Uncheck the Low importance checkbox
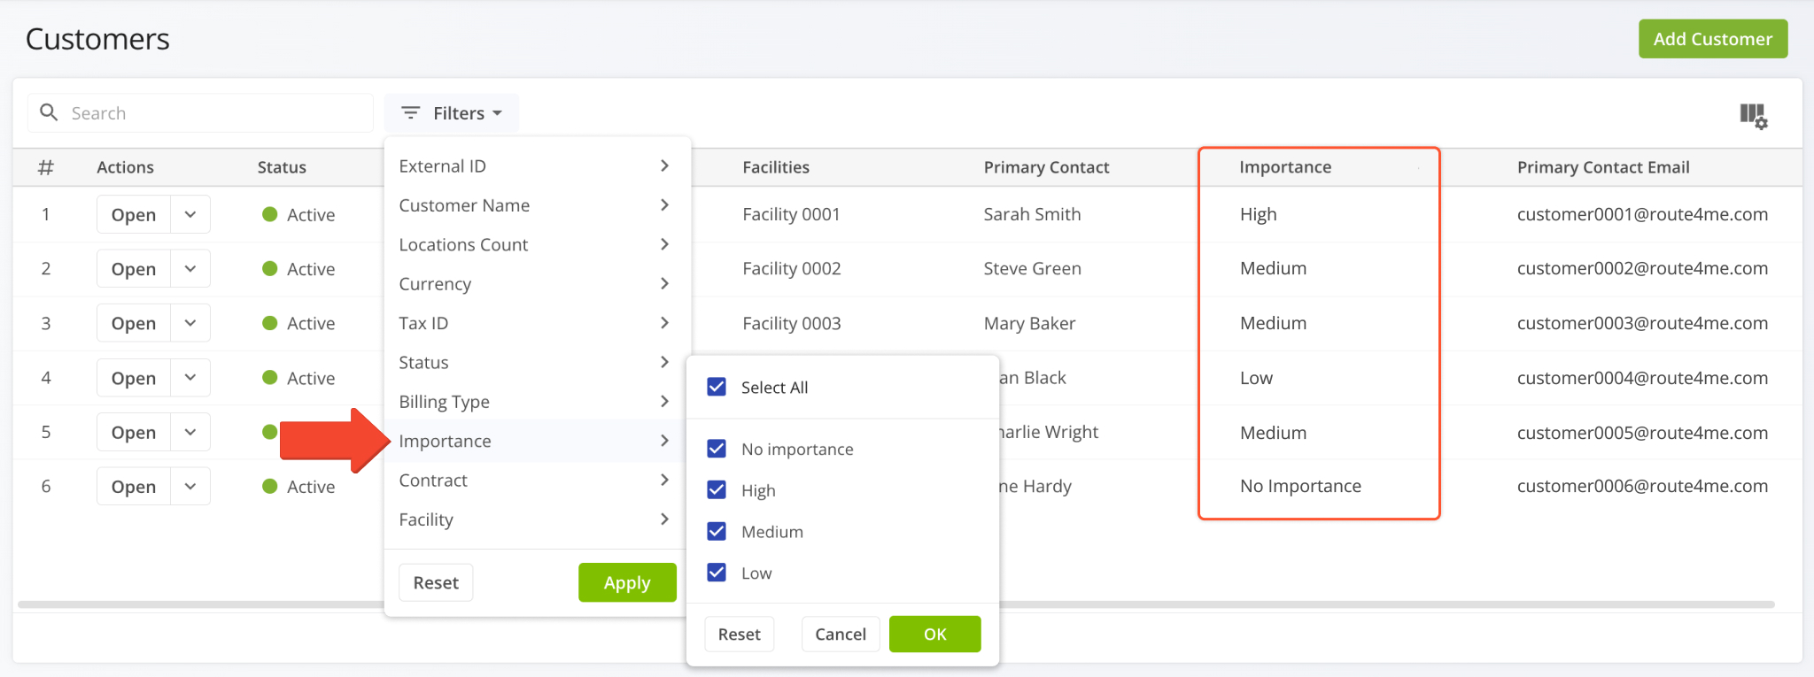Viewport: 1814px width, 677px height. [x=717, y=573]
